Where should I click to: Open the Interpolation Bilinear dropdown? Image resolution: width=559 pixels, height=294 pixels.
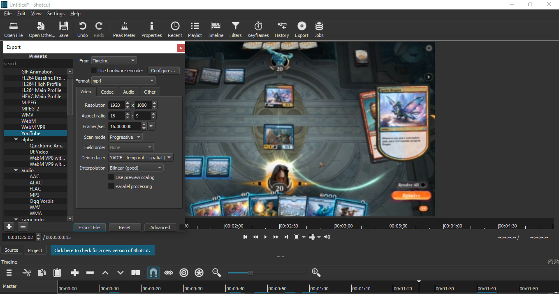136,168
